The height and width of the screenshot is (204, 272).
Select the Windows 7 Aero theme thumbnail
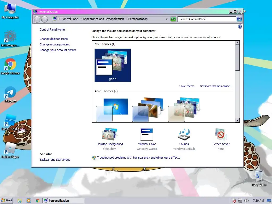[x=112, y=110]
